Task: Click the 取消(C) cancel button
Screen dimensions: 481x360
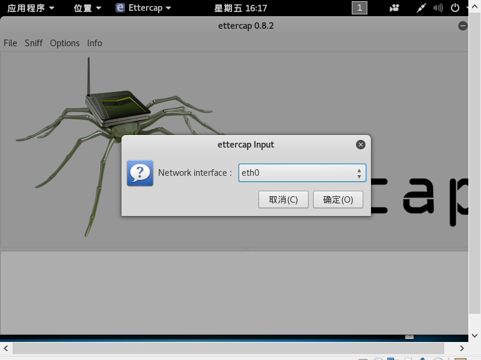Action: tap(283, 200)
